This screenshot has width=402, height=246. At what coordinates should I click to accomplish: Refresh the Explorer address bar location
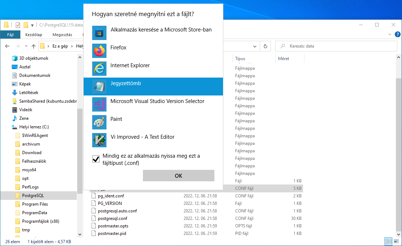tap(265, 46)
